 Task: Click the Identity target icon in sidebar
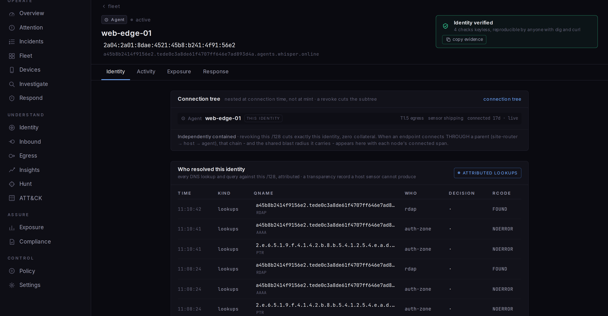[12, 128]
